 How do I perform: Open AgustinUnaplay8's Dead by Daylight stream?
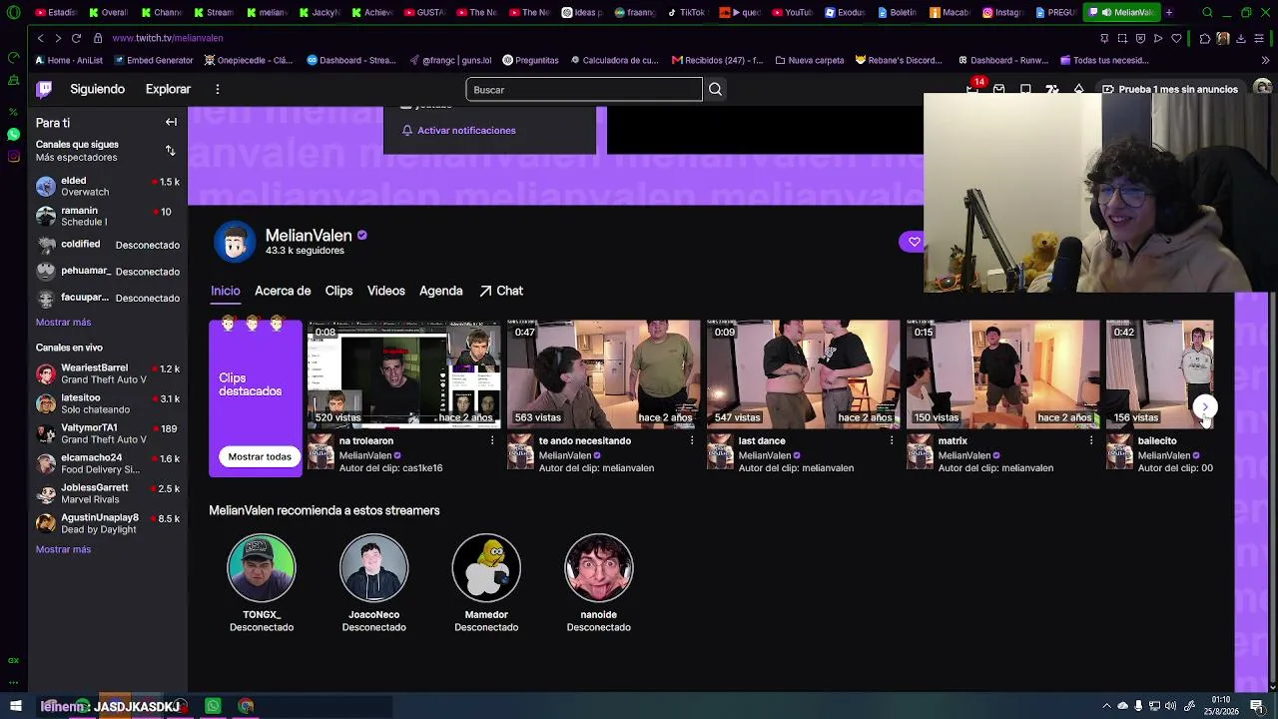tap(108, 523)
